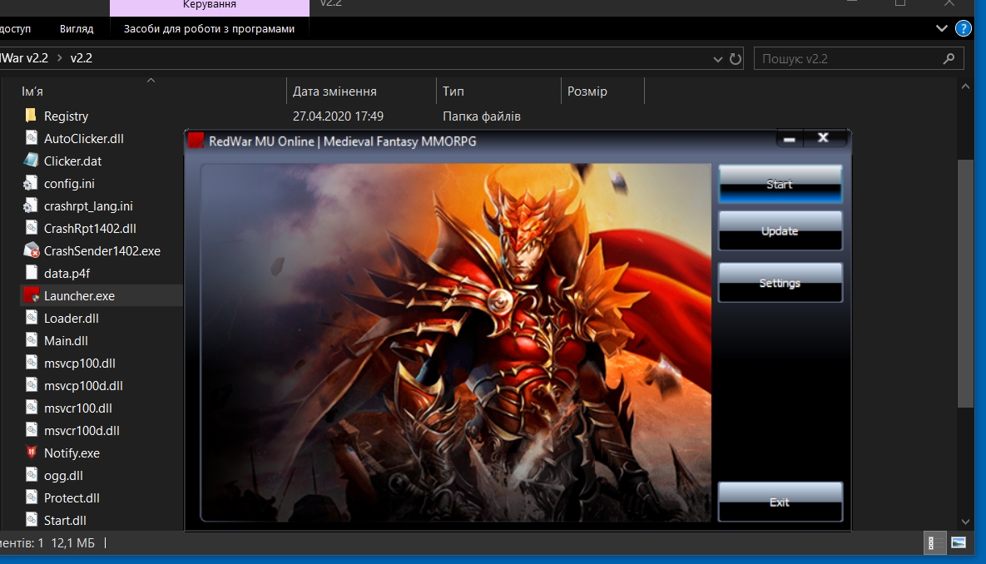Click the search magnifier icon
Screen dimensions: 986x564
click(949, 58)
